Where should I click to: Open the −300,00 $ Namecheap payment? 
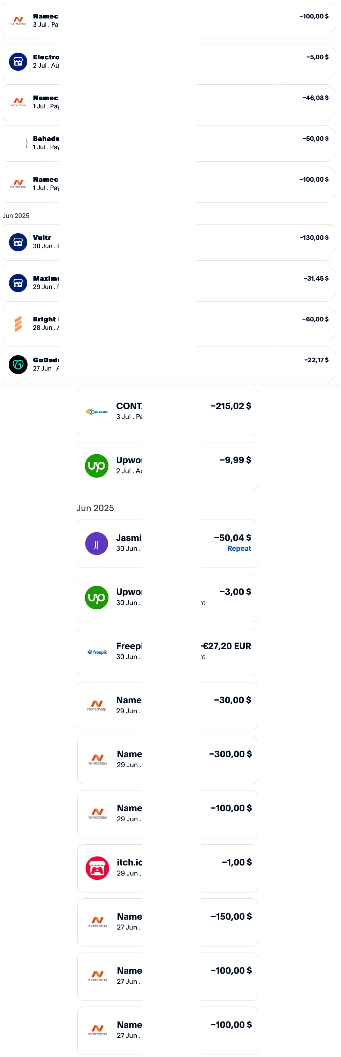click(x=167, y=760)
